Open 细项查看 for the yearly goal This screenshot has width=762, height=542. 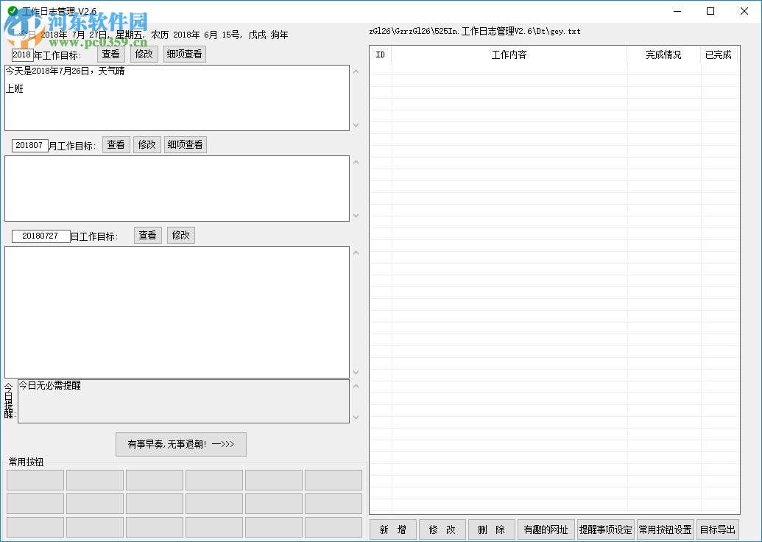(184, 54)
